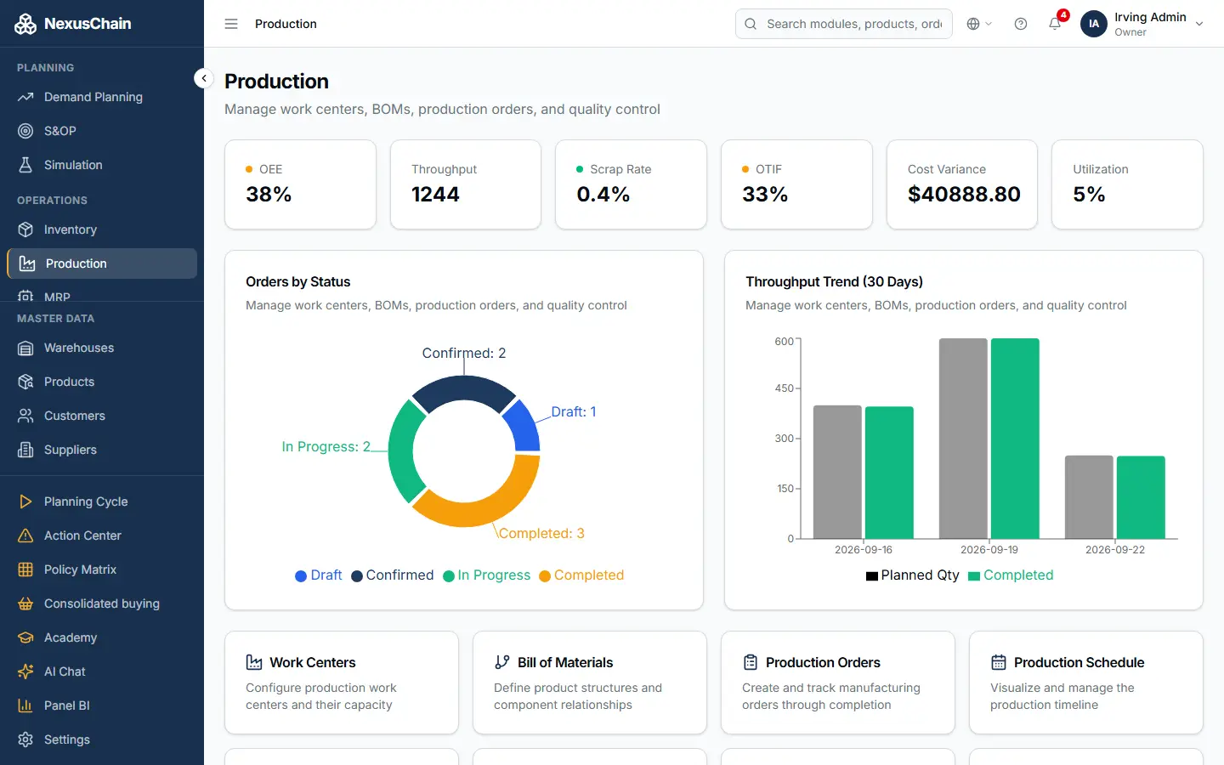Click the blue Draft donut segment
This screenshot has width=1224, height=765.
[x=524, y=426]
